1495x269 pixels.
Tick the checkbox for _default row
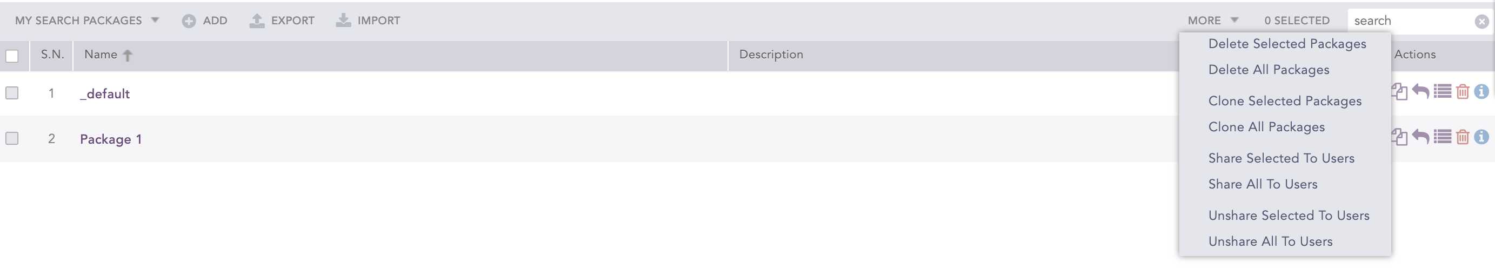click(12, 93)
